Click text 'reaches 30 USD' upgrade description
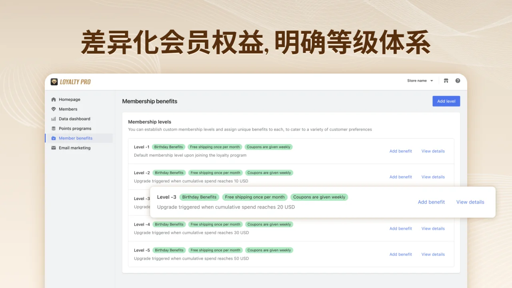The image size is (512, 288). 233,233
